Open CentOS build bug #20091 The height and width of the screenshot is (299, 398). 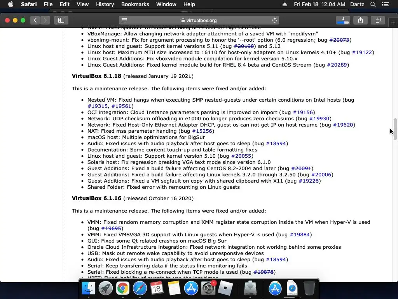tap(301, 168)
